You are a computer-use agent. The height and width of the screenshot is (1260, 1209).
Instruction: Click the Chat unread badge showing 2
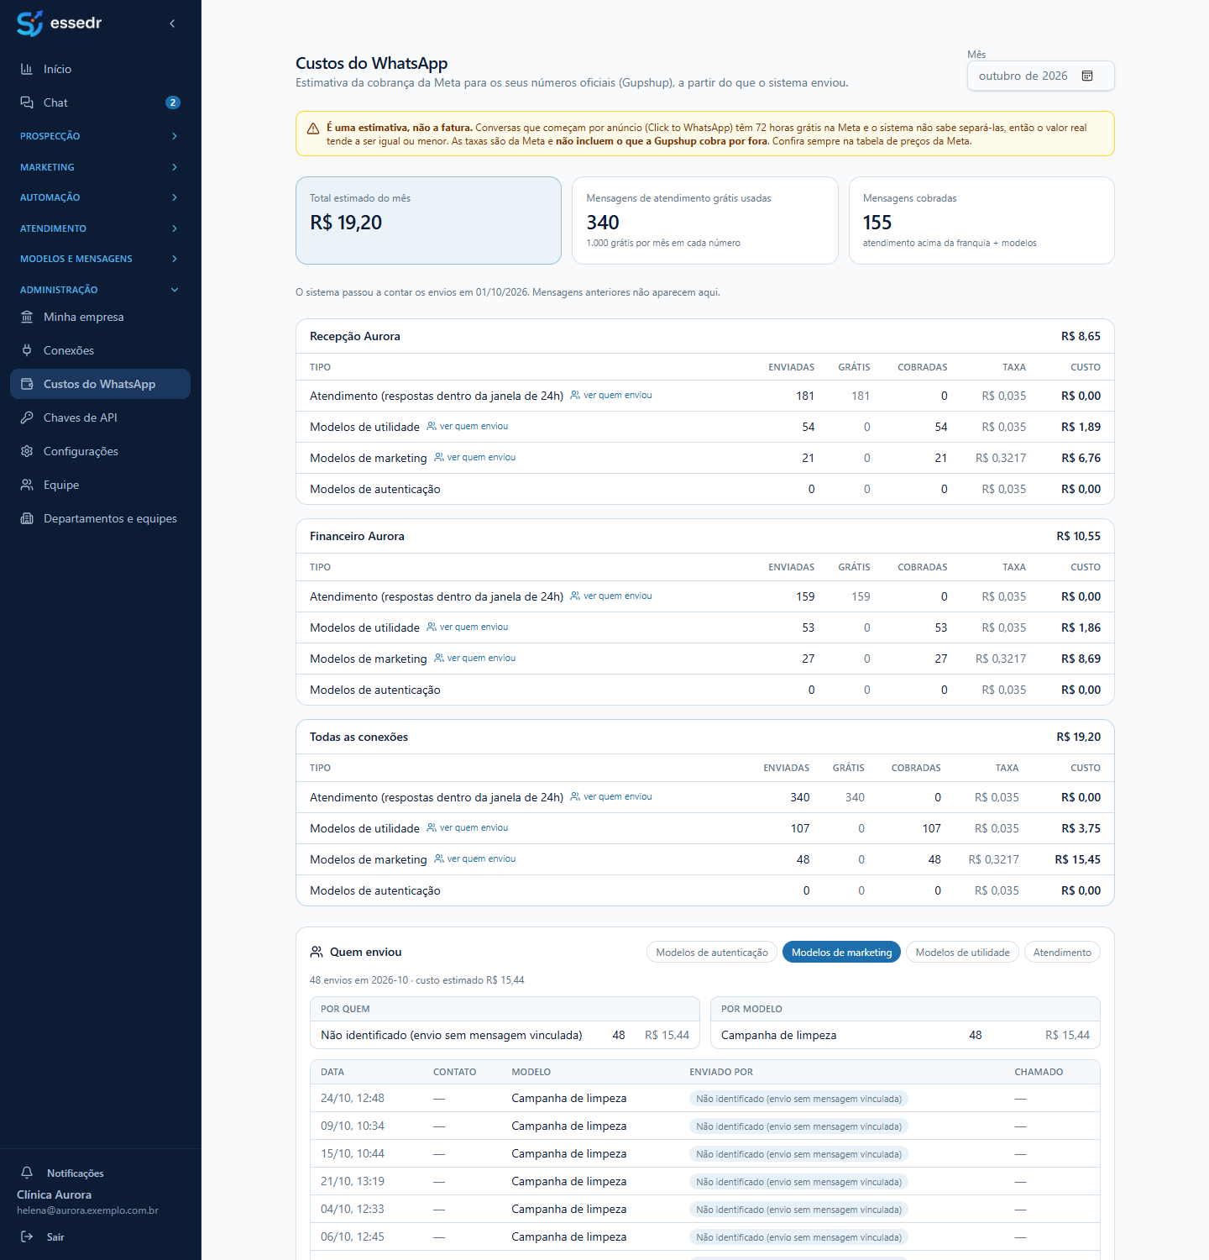(x=173, y=102)
